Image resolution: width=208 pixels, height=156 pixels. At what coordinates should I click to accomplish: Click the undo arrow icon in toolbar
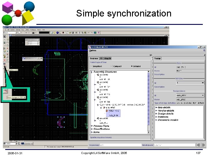(x=89, y=33)
